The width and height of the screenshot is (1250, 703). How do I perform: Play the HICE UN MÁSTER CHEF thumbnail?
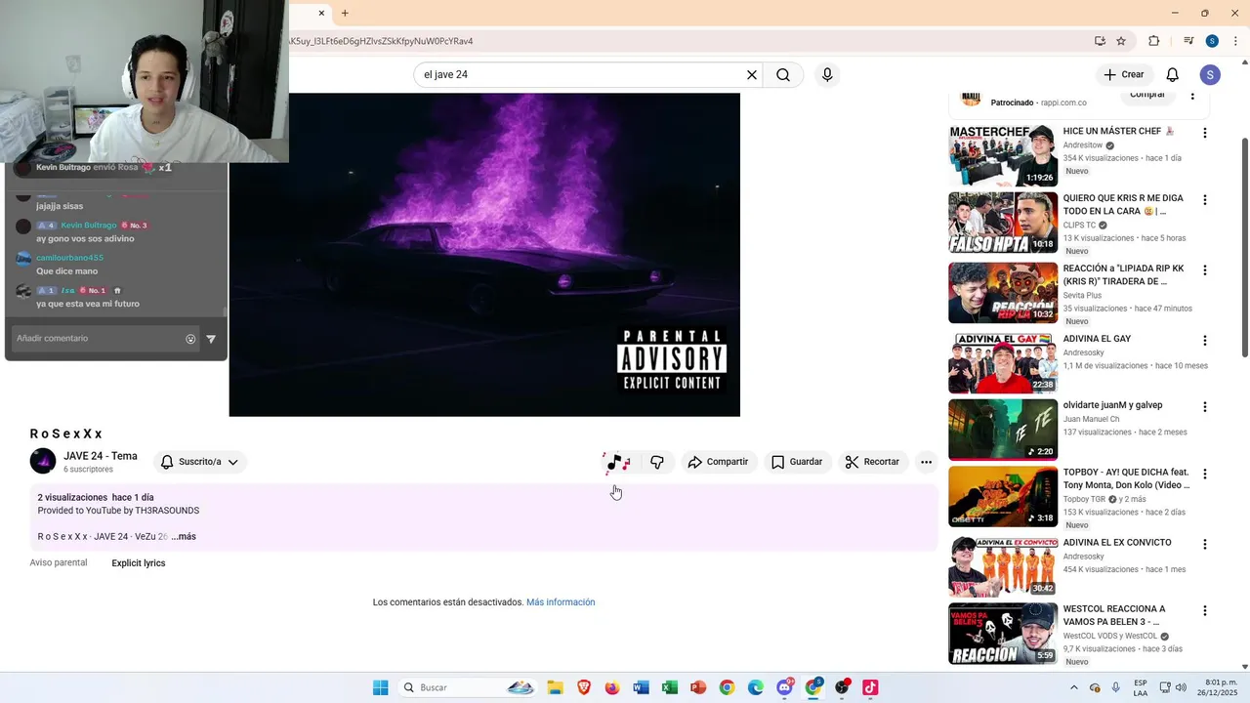click(x=1003, y=155)
